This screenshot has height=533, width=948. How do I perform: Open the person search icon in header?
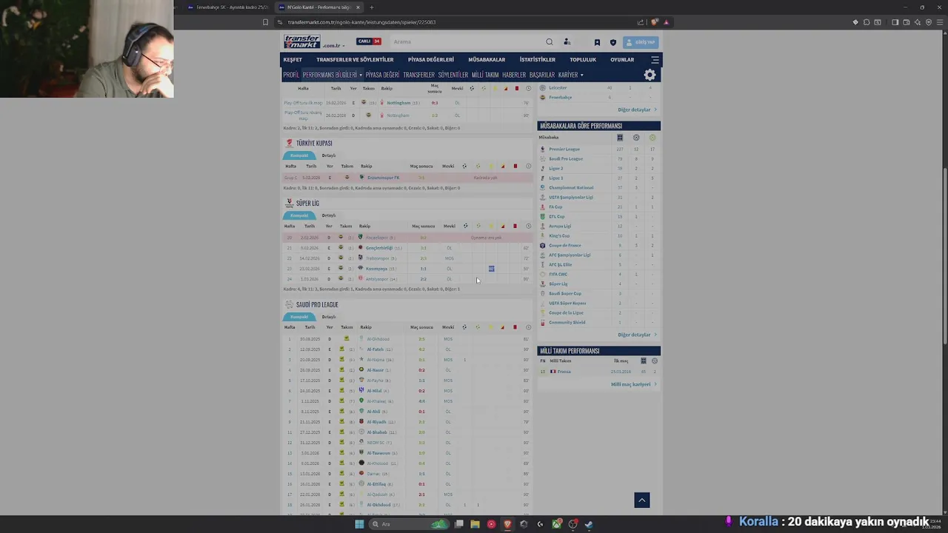click(x=567, y=42)
